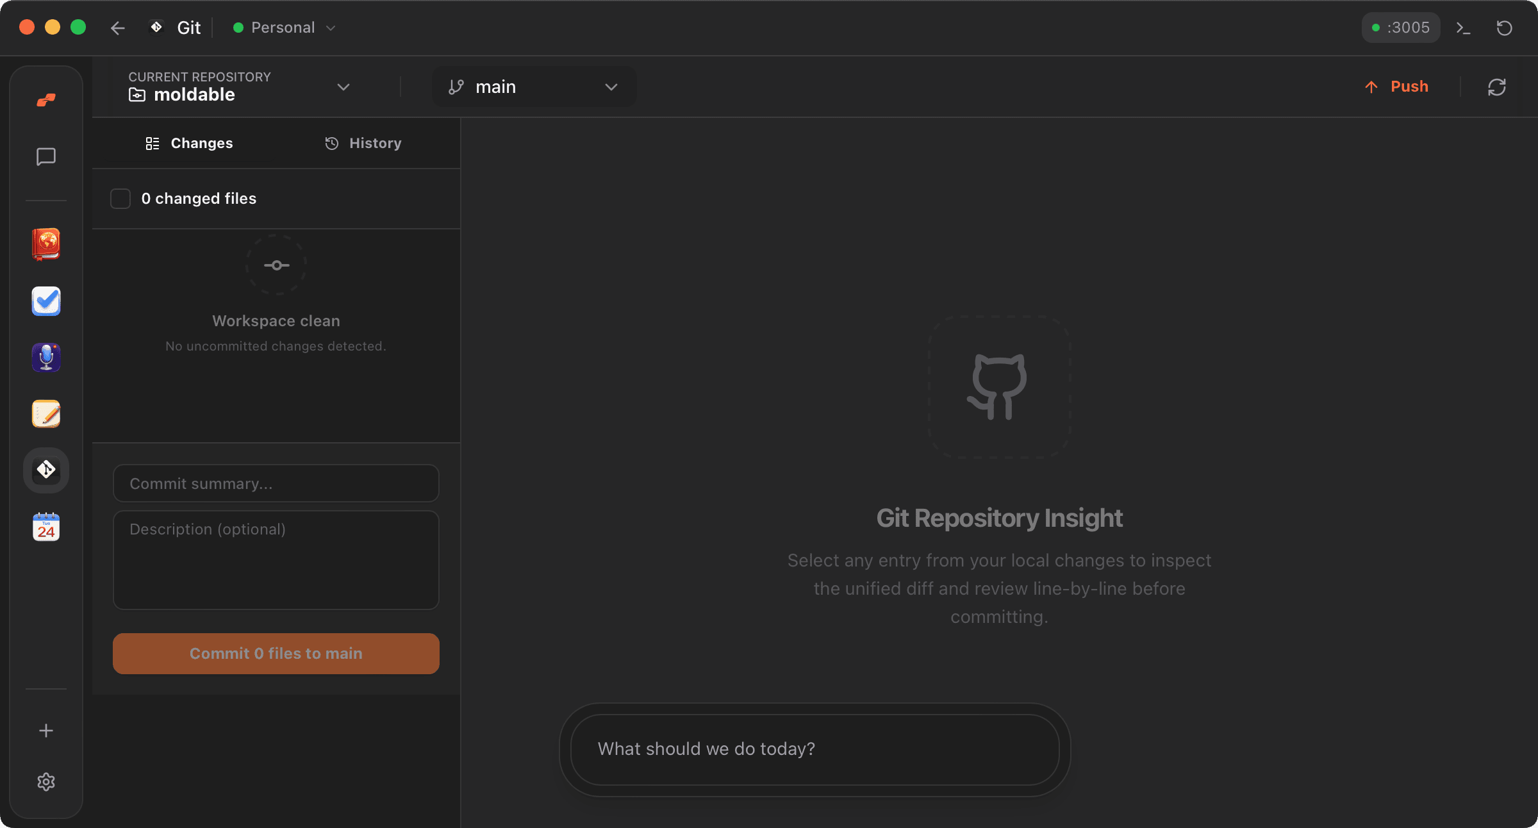Screen dimensions: 1538x828
Task: Switch to the History tab
Action: tap(363, 143)
